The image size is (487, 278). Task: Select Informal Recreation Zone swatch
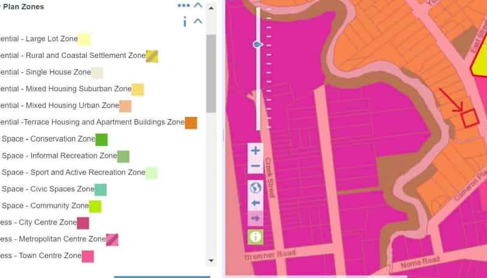point(124,156)
